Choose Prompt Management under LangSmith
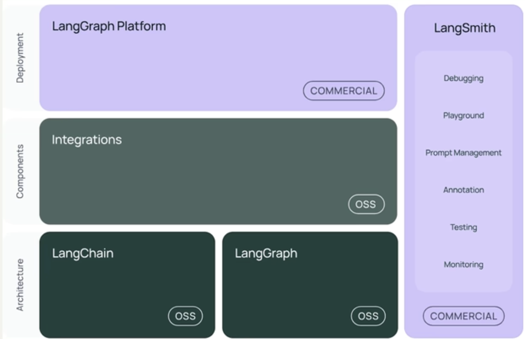 coord(463,153)
